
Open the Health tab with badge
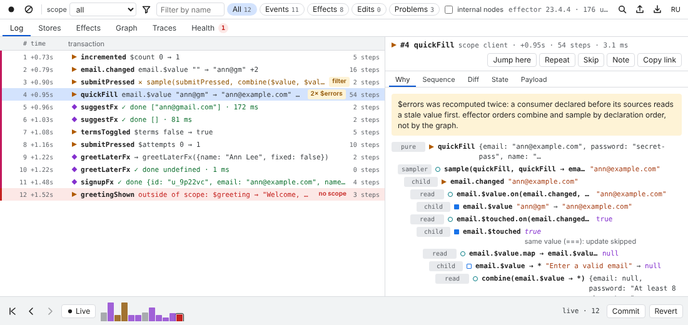pos(210,28)
